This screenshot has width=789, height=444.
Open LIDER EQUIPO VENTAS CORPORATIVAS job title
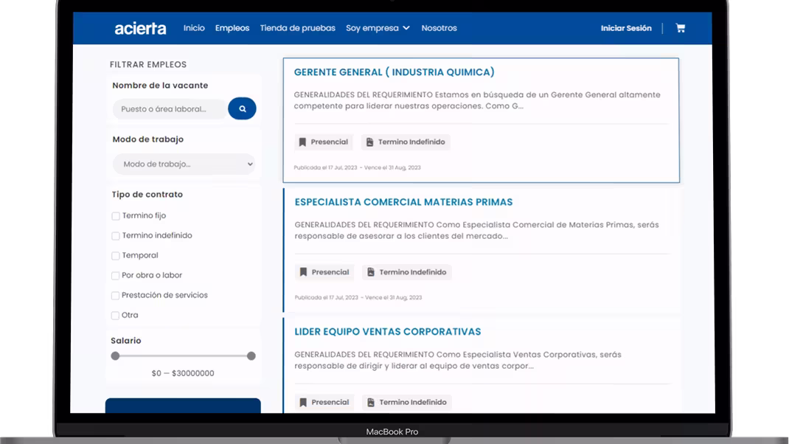(x=387, y=332)
